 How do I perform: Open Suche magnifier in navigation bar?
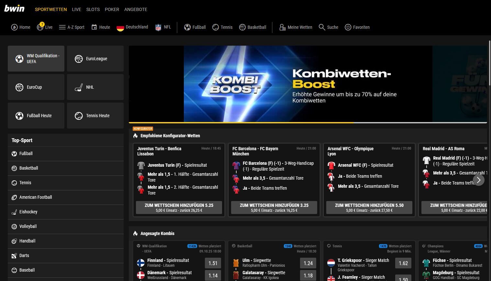pyautogui.click(x=322, y=27)
